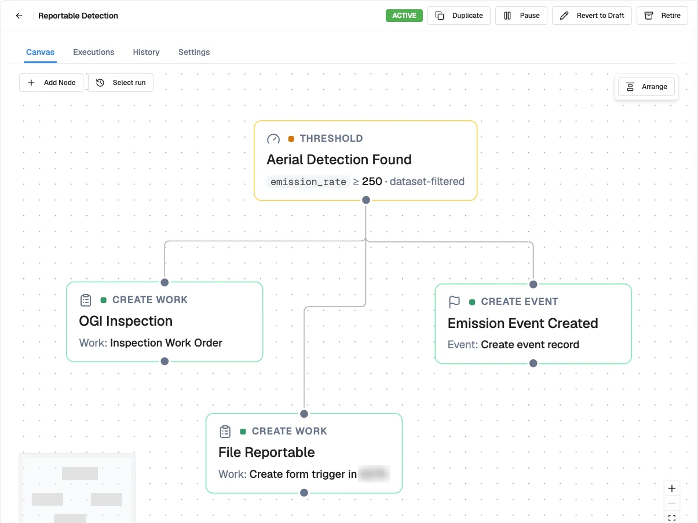
Task: Click the Create event record text
Action: (x=530, y=345)
